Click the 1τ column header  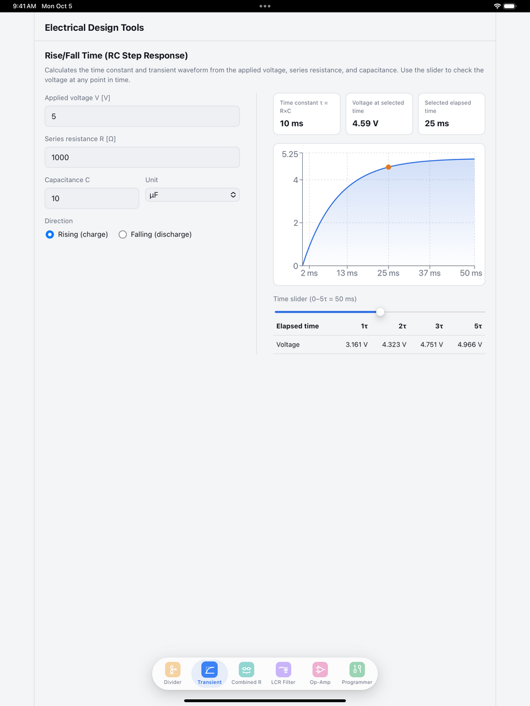click(364, 326)
